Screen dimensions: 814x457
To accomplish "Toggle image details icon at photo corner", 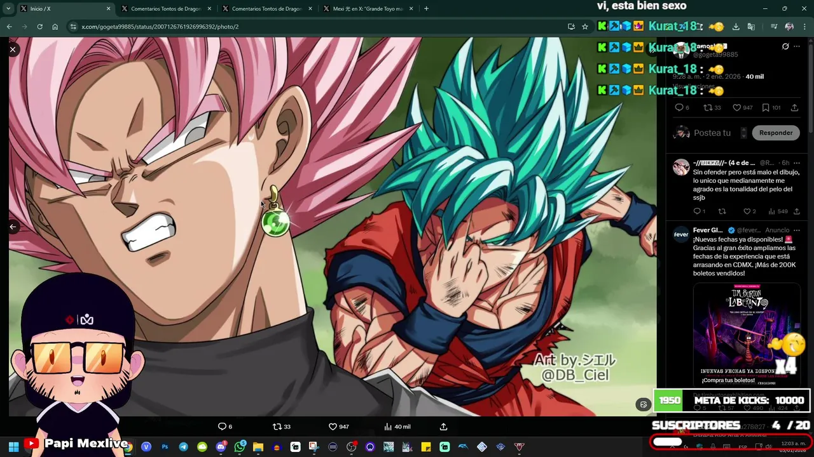I will tap(644, 404).
